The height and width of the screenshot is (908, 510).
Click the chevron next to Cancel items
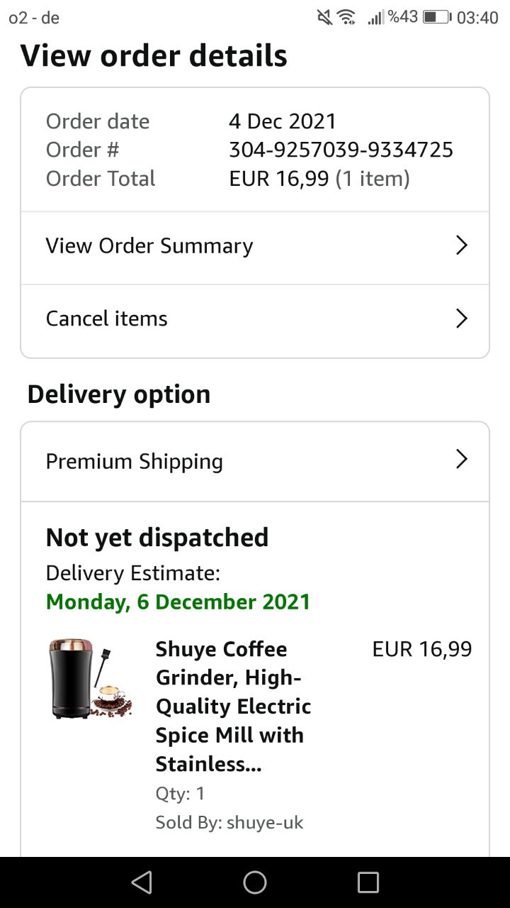coord(461,319)
